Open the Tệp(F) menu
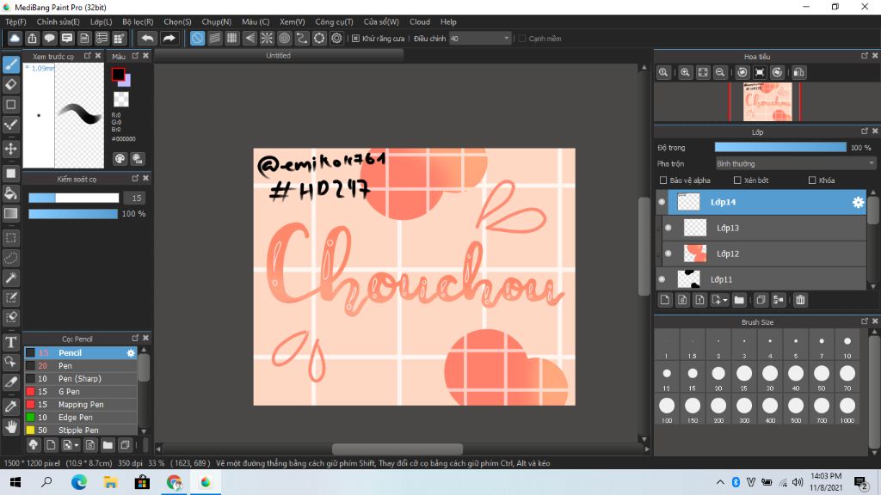The width and height of the screenshot is (881, 495). coord(15,21)
